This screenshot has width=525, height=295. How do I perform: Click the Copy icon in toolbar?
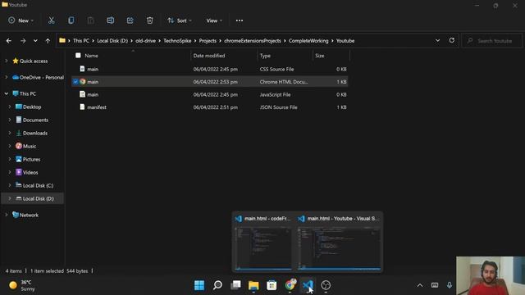71,20
